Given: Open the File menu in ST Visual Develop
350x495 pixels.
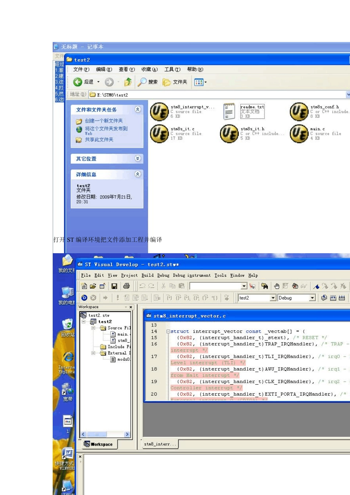Looking at the screenshot, I should click(x=86, y=275).
